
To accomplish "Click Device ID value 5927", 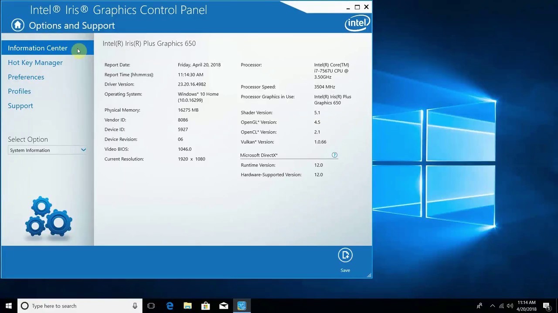I will (183, 130).
